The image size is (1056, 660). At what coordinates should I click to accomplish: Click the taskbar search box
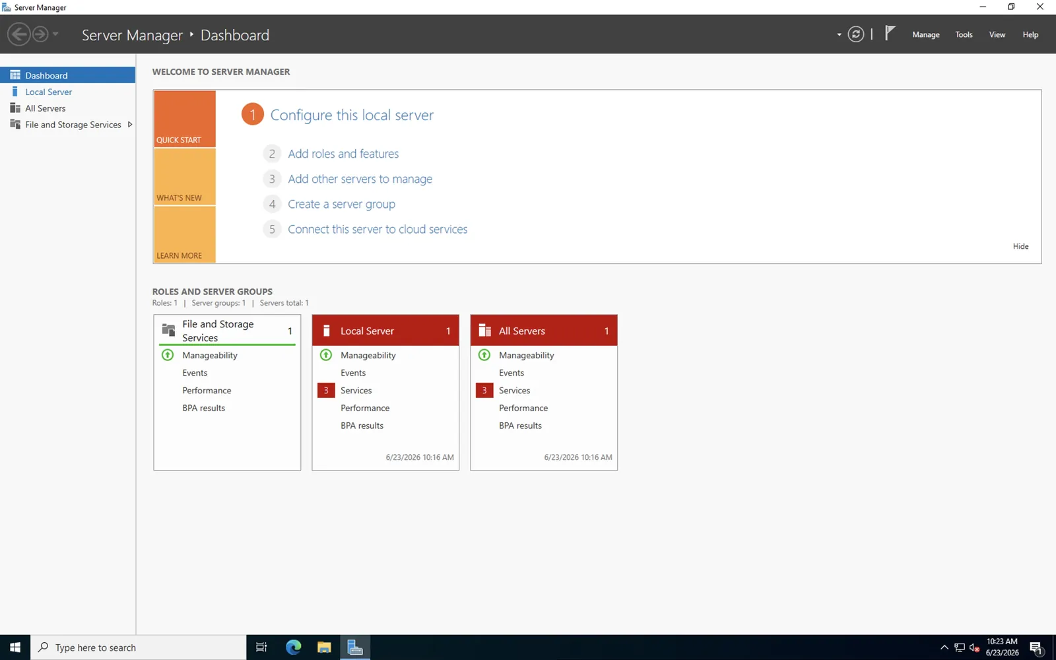(139, 647)
